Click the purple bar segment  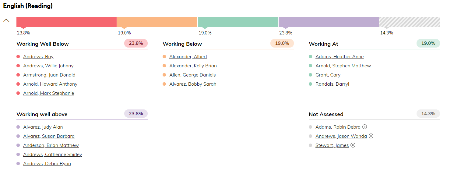pyautogui.click(x=329, y=22)
